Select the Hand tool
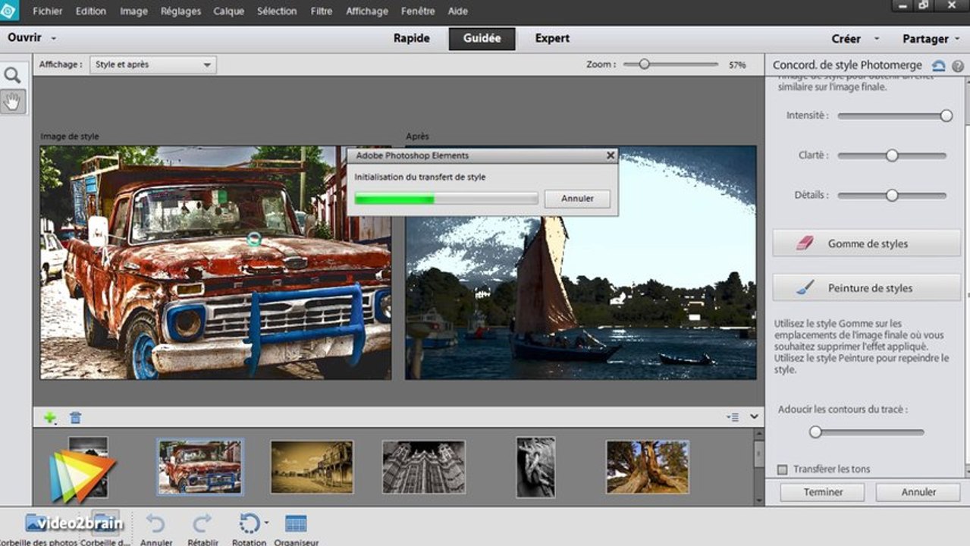The width and height of the screenshot is (970, 546). pyautogui.click(x=13, y=102)
